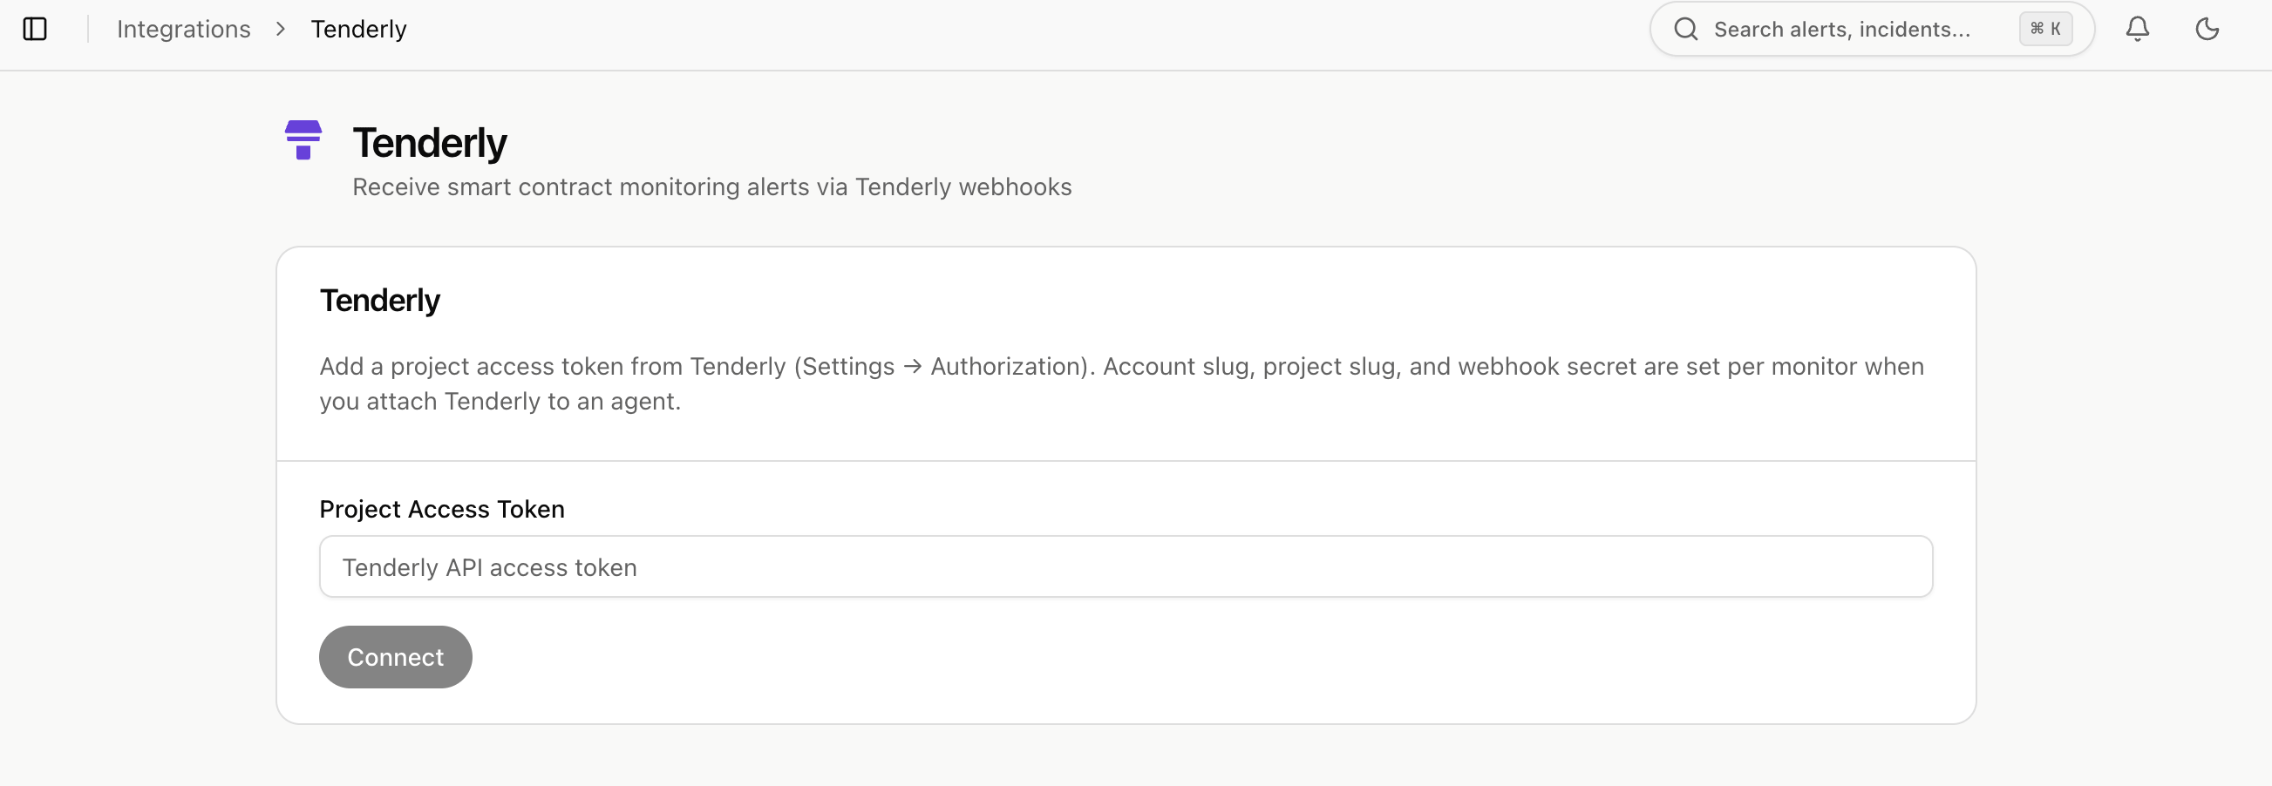Image resolution: width=2272 pixels, height=786 pixels.
Task: Click the smart contract monitoring subtitle
Action: 711,186
